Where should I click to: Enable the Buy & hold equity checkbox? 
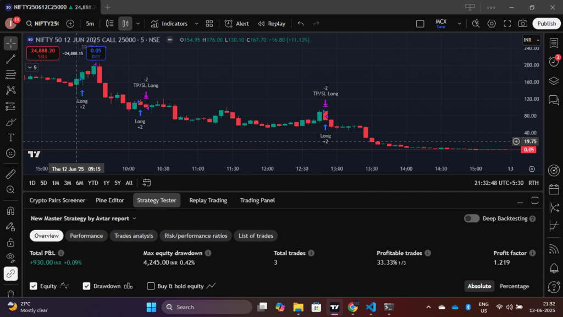(x=151, y=286)
